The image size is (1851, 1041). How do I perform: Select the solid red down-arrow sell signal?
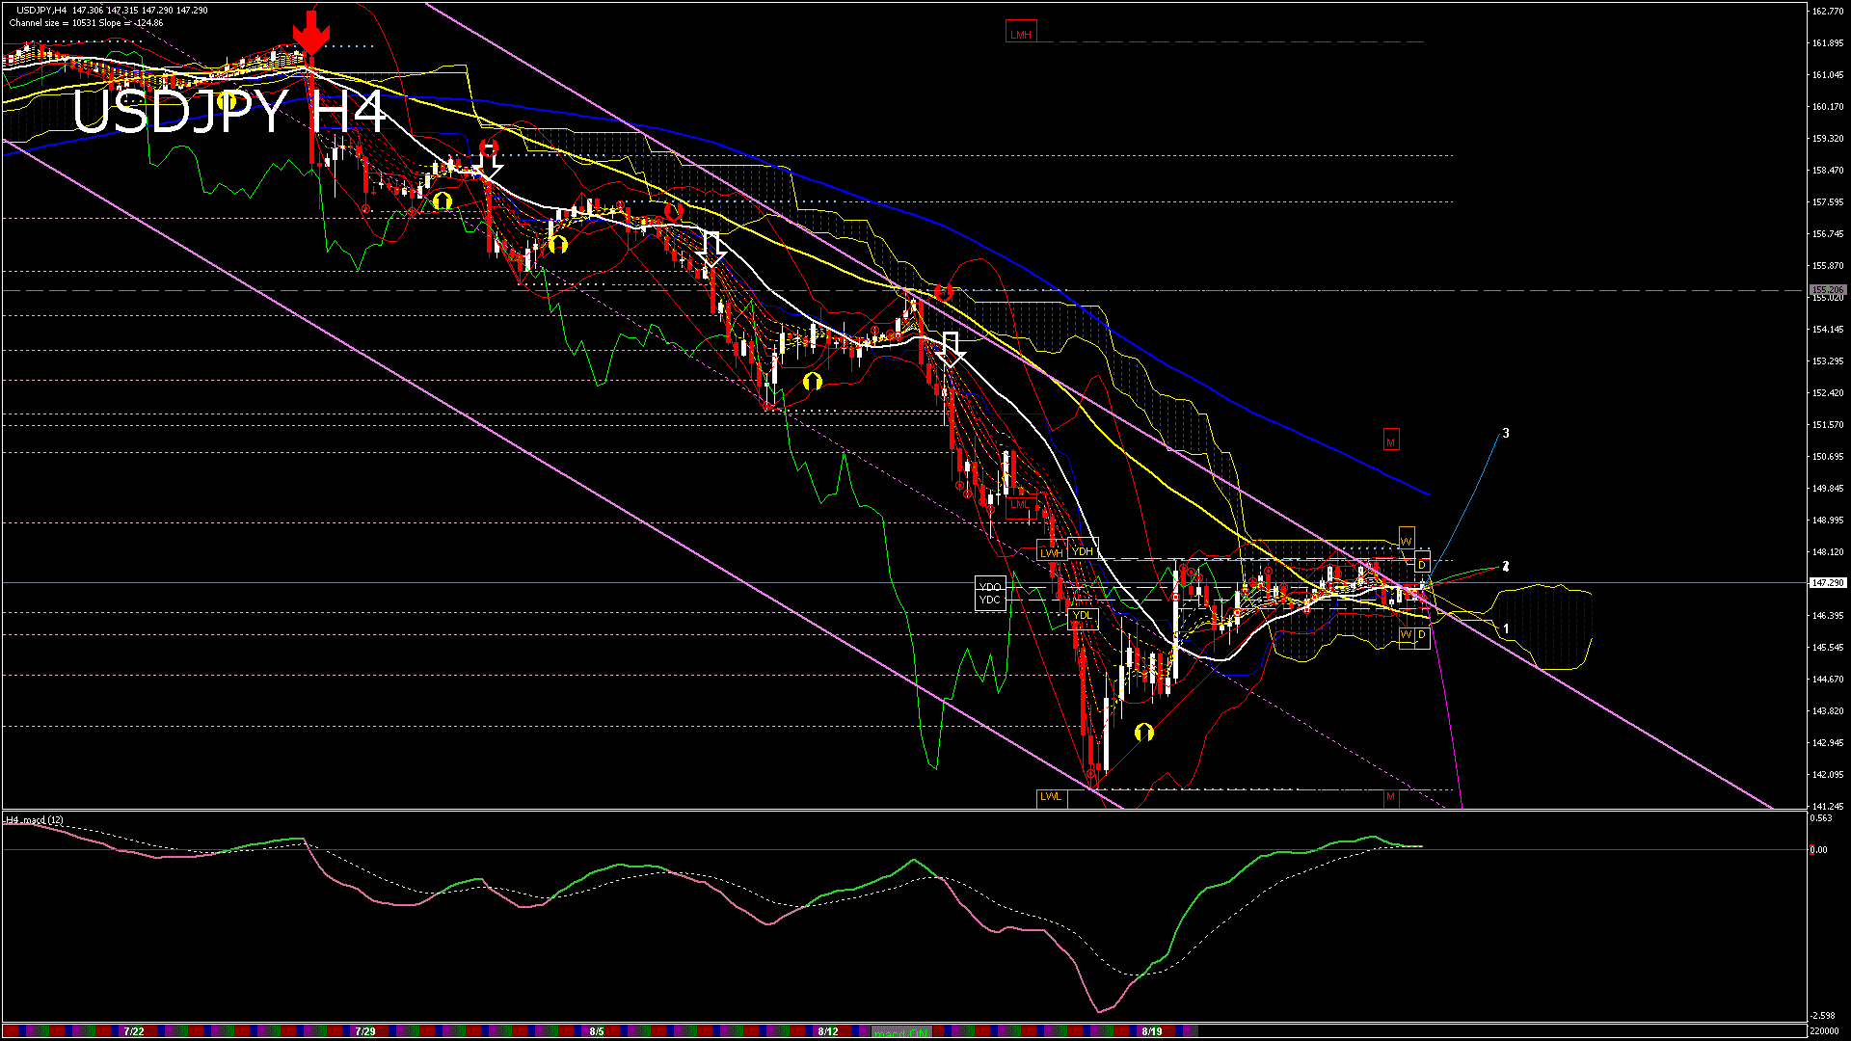click(x=310, y=32)
